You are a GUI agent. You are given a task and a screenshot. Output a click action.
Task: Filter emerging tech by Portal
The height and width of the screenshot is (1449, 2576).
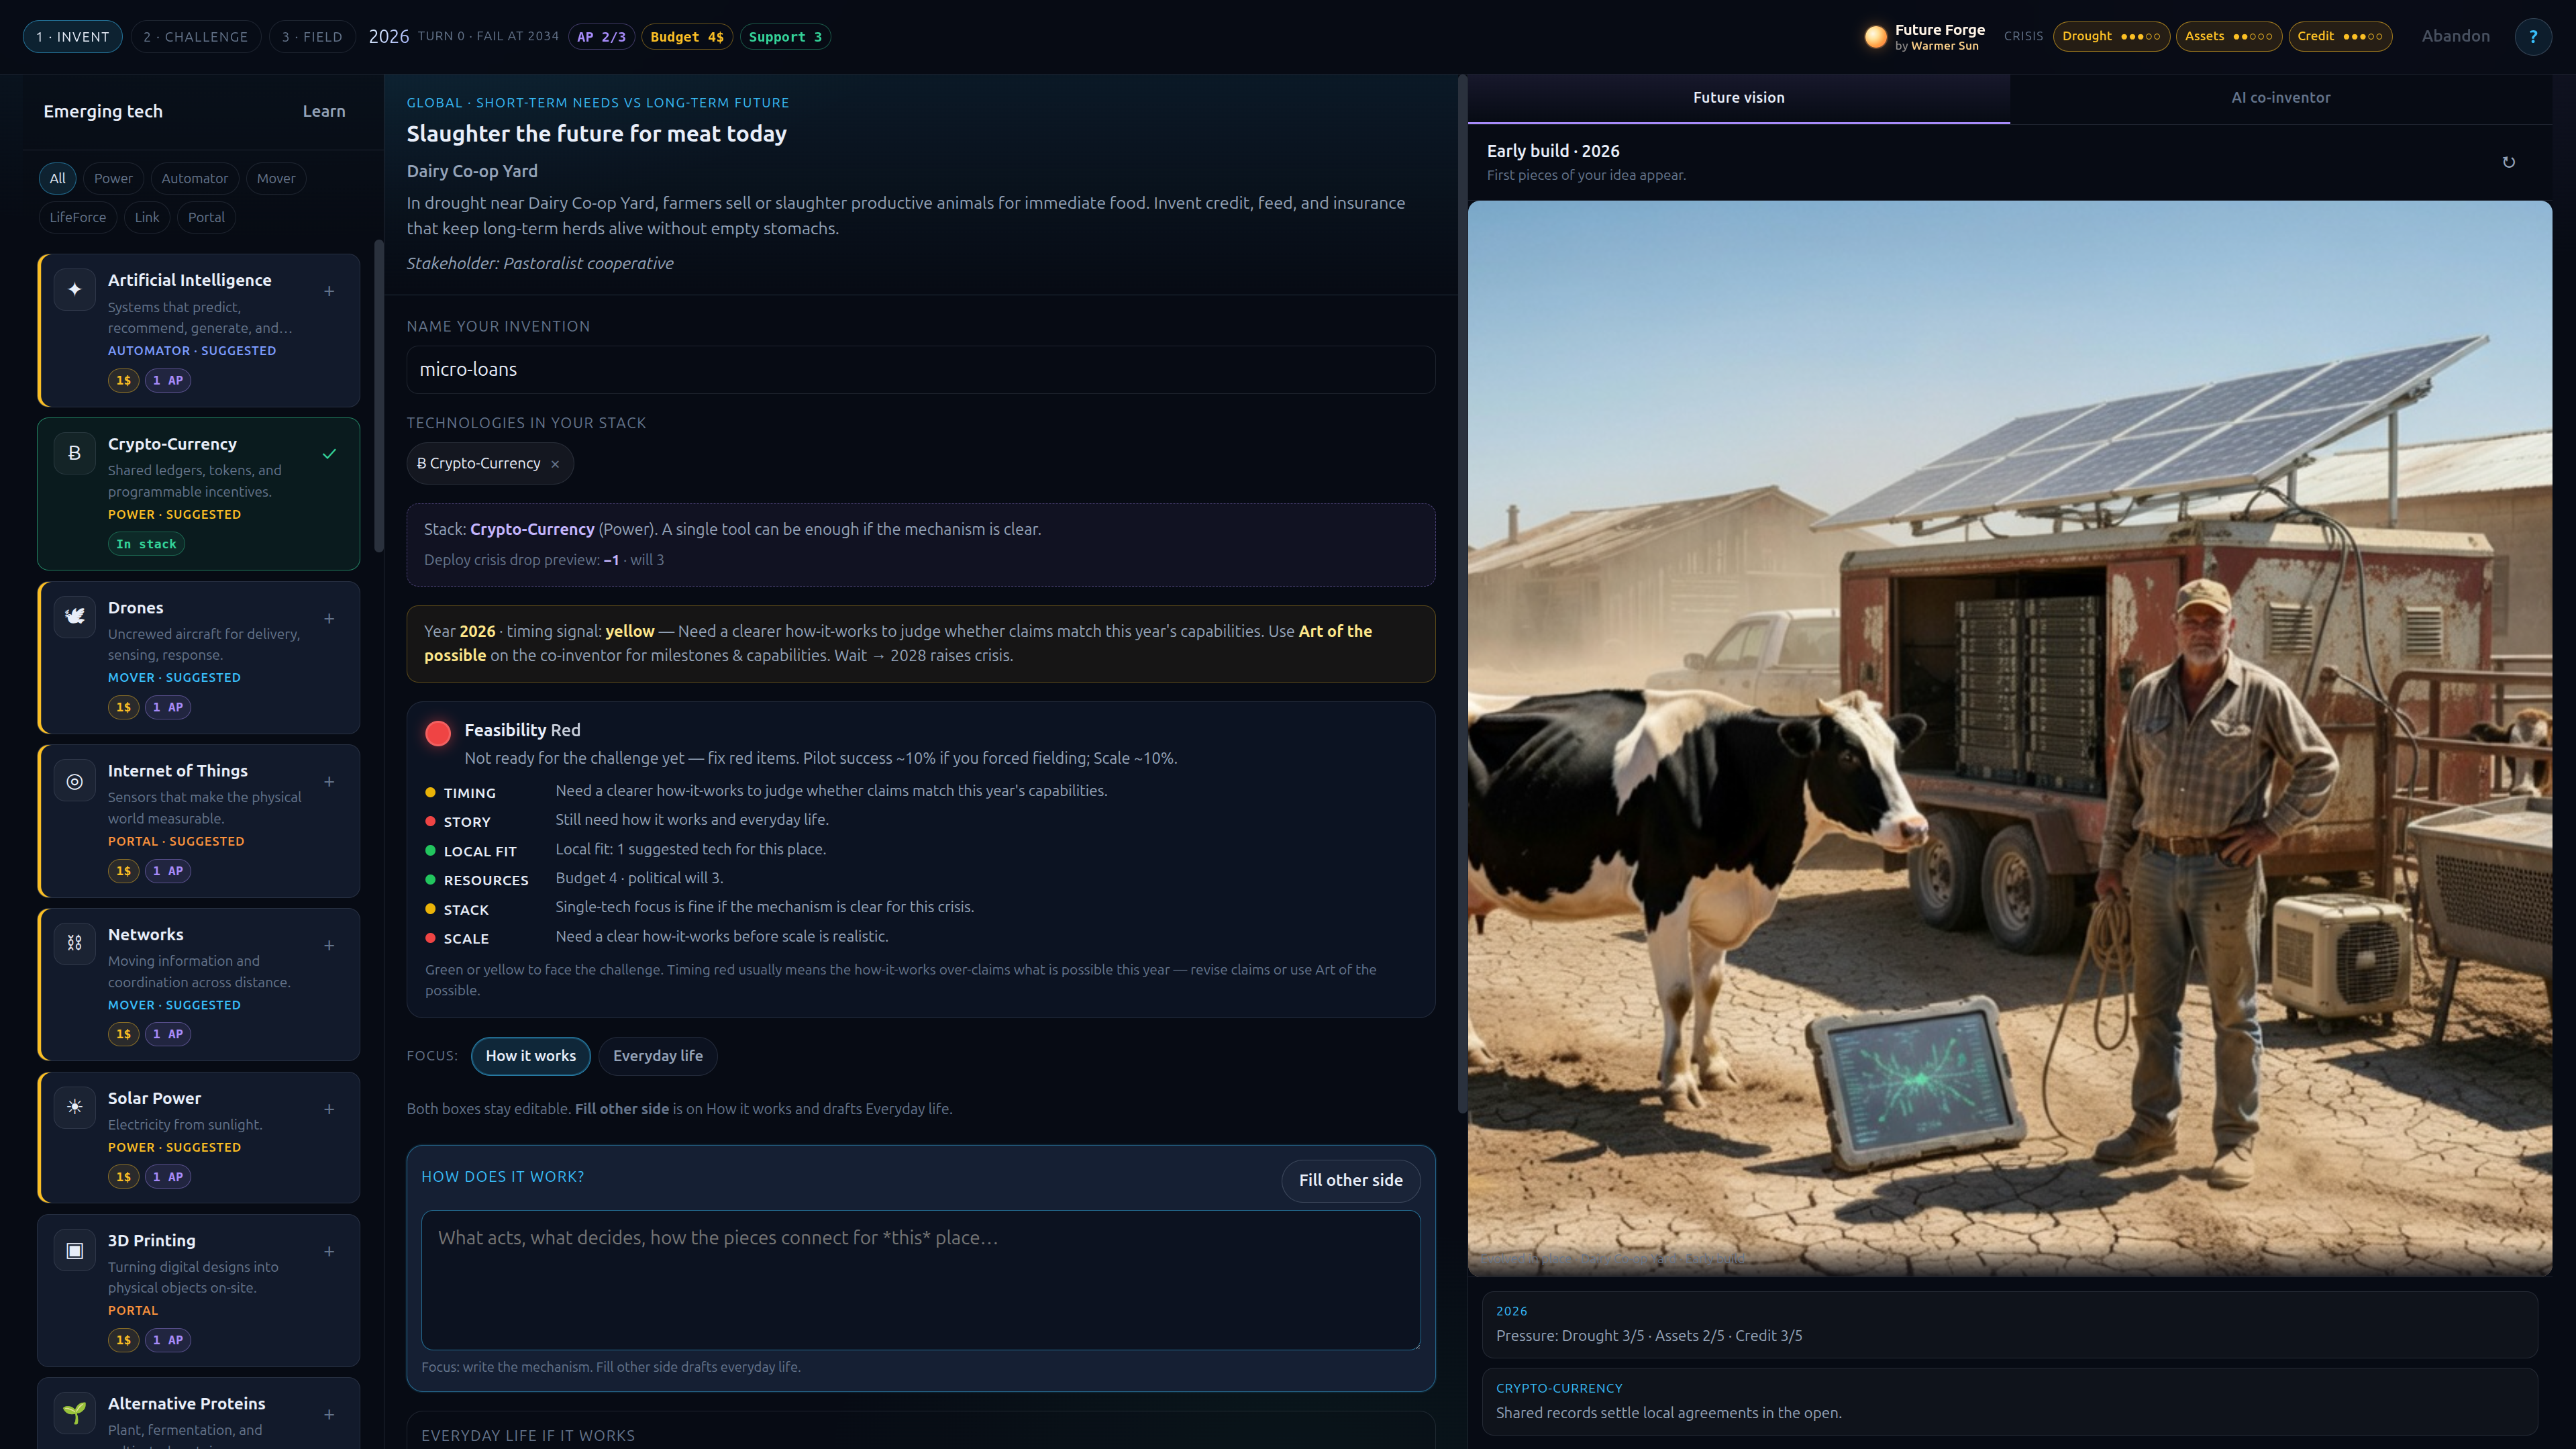tap(206, 217)
